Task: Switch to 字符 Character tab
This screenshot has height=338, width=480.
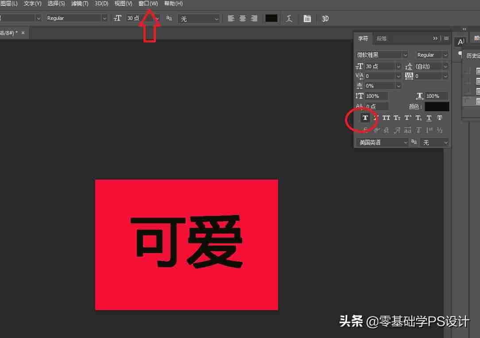Action: (x=363, y=38)
